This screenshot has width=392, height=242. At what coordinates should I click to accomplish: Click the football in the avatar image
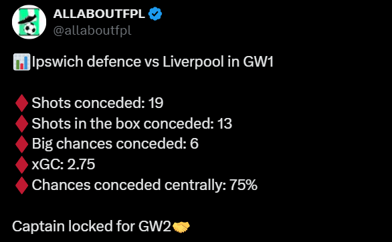[29, 29]
